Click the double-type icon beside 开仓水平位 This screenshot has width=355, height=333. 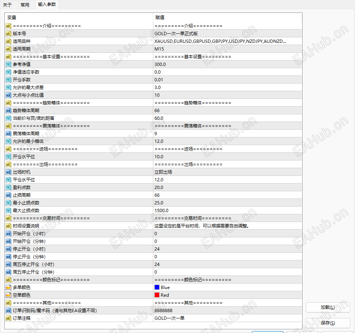8,157
